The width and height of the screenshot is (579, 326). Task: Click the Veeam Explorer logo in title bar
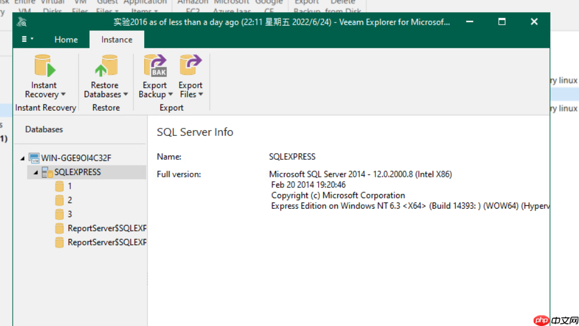point(22,21)
